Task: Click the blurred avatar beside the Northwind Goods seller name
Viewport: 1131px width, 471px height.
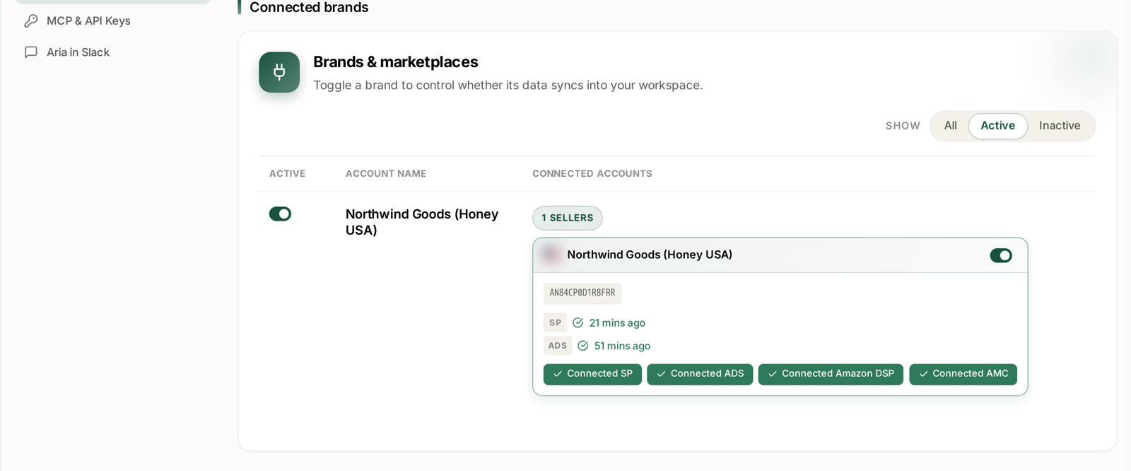Action: coord(551,255)
